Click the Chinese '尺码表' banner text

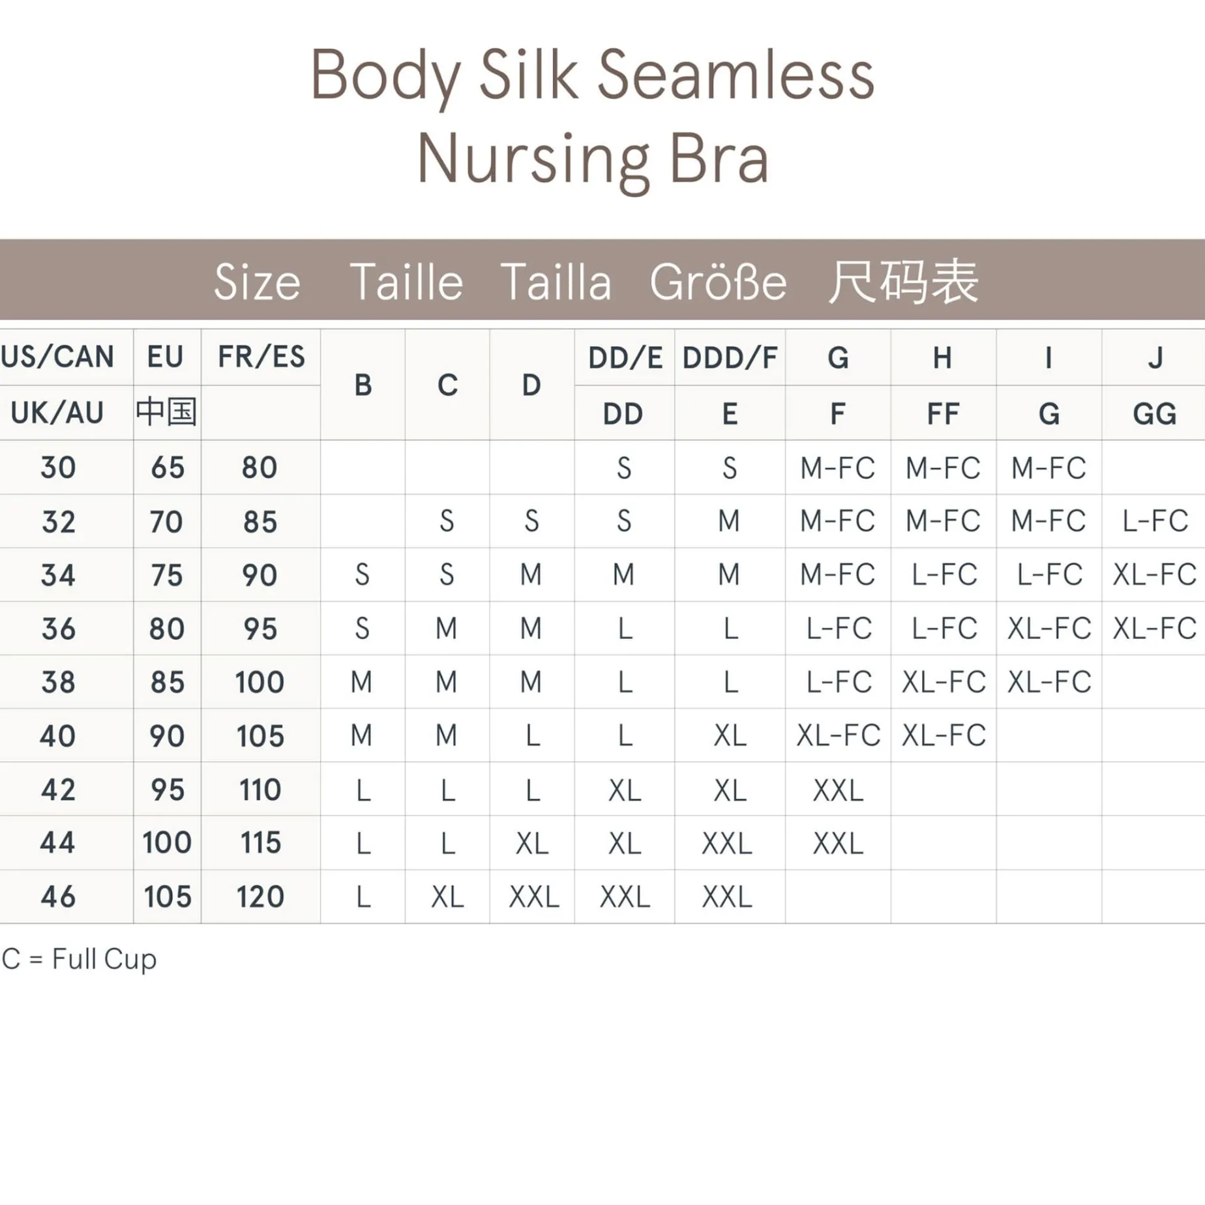tap(903, 282)
